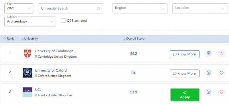Favorite UCL with heart icon
Image resolution: width=229 pixels, height=104 pixels.
click(222, 92)
